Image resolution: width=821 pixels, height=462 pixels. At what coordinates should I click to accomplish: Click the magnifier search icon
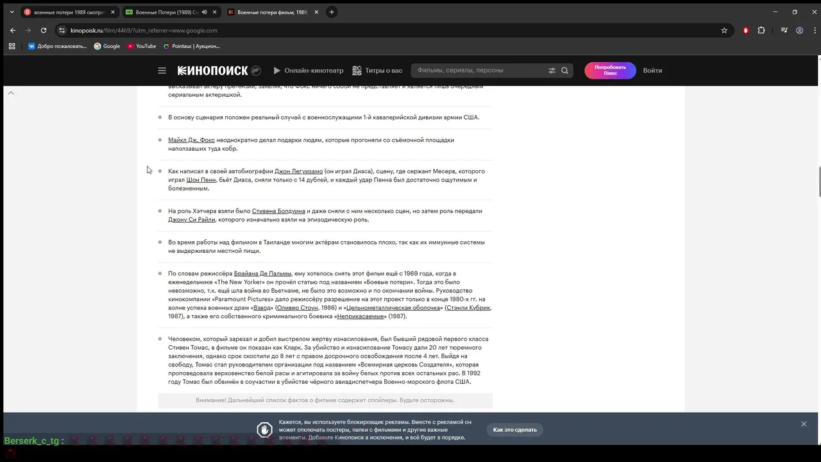565,71
